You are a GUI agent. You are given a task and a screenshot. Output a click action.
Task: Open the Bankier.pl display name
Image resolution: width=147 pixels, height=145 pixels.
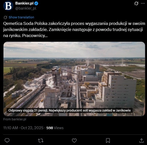(24, 3)
